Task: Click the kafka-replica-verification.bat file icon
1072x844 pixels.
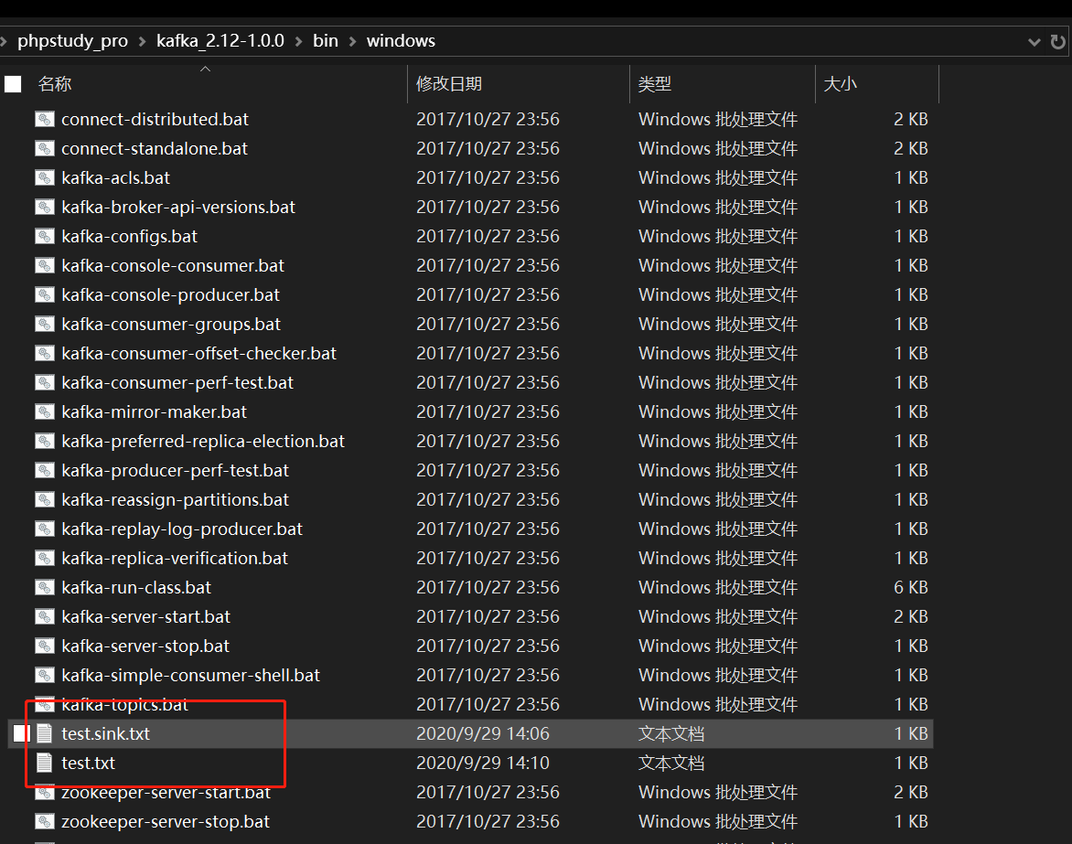Action: click(45, 559)
